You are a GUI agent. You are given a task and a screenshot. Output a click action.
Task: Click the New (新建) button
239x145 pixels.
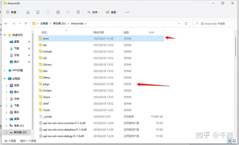point(12,12)
